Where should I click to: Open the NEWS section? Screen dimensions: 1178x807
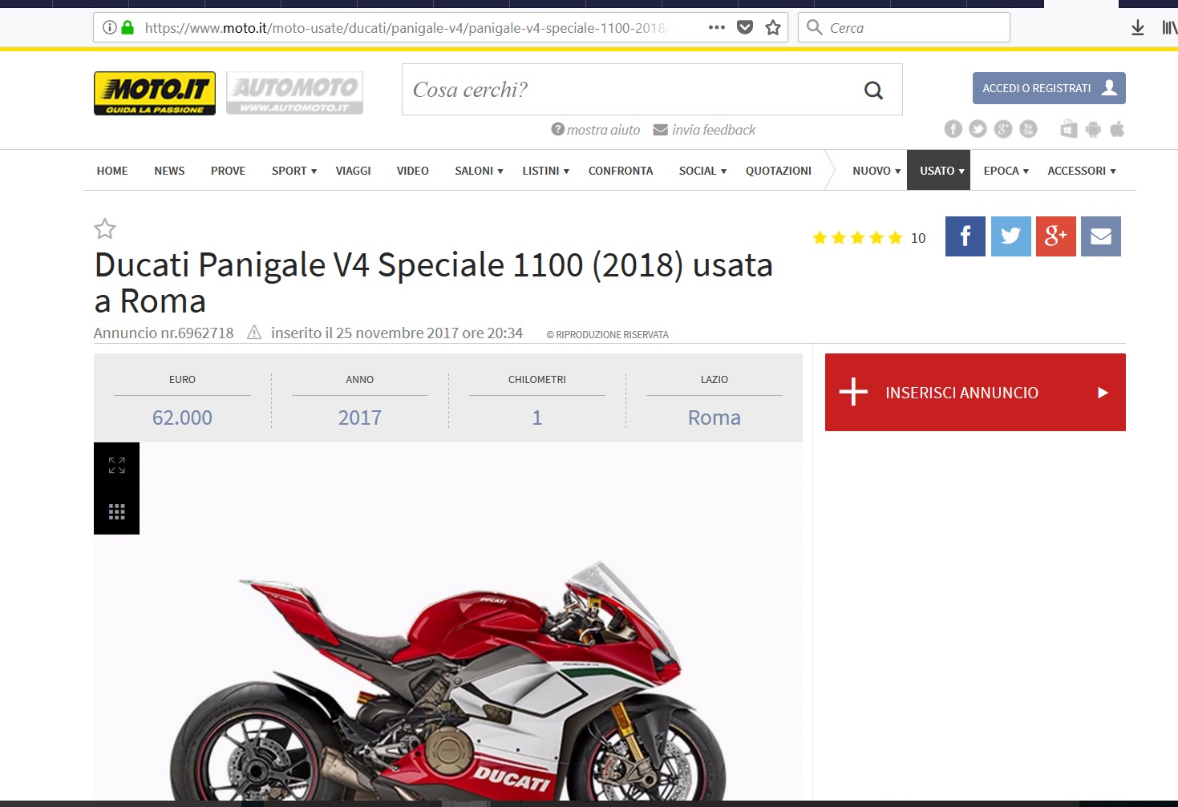(169, 171)
